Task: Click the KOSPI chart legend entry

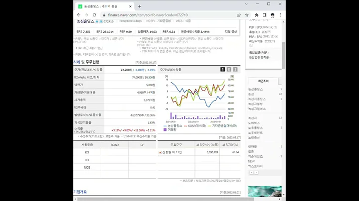Action: [x=195, y=126]
